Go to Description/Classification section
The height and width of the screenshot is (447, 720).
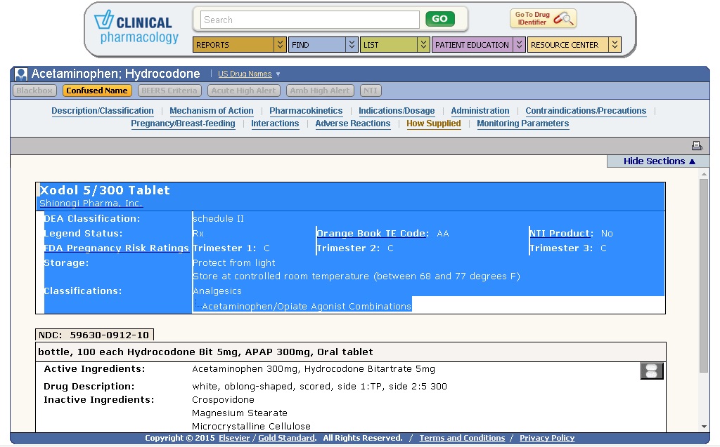pos(103,110)
